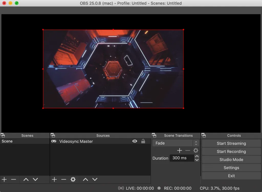Screen dimensions: 262x192
Task: Hide the Videosync Master source
Action: [x=135, y=141]
